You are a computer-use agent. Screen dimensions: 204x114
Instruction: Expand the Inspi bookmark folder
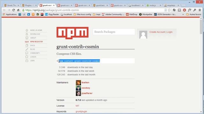(96, 15)
